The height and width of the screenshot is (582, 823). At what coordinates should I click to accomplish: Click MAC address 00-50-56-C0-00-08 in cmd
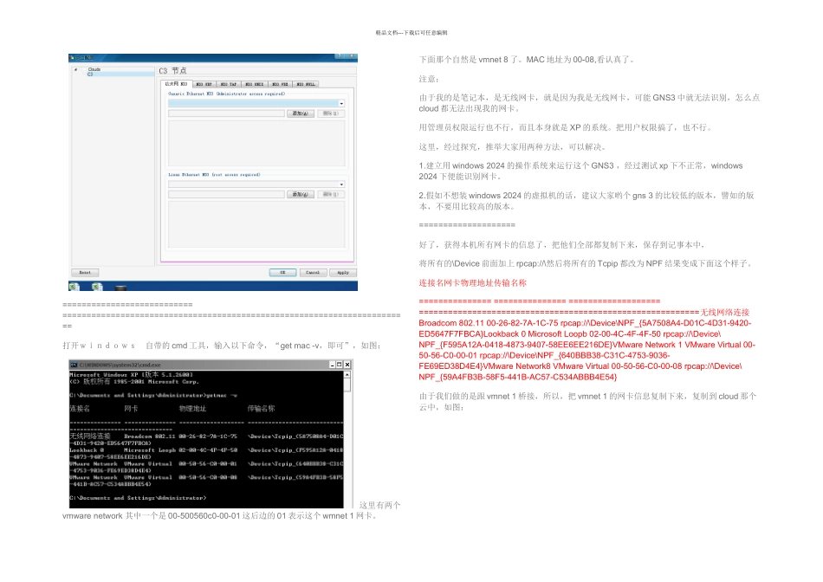[208, 477]
